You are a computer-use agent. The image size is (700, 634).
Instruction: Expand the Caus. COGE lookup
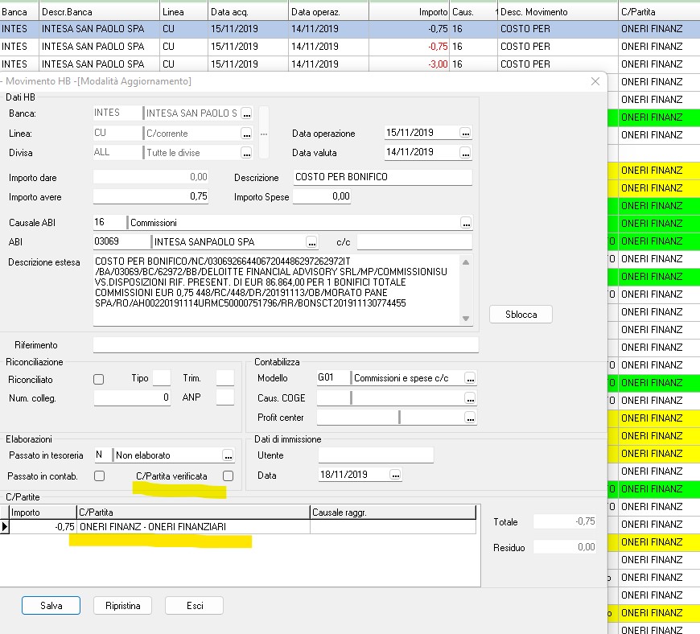click(471, 398)
